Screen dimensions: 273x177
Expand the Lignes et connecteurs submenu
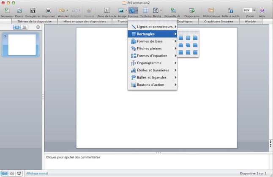[x=152, y=27]
